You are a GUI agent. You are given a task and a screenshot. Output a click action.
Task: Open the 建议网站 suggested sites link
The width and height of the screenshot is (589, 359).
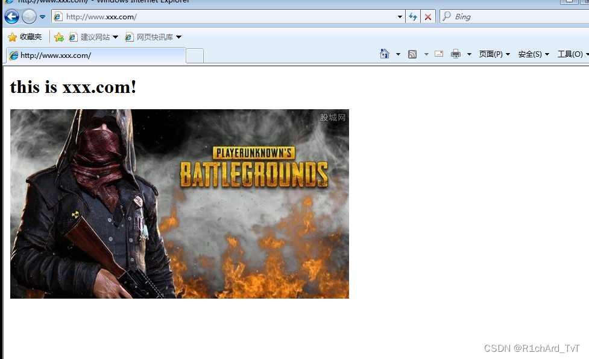pyautogui.click(x=90, y=37)
